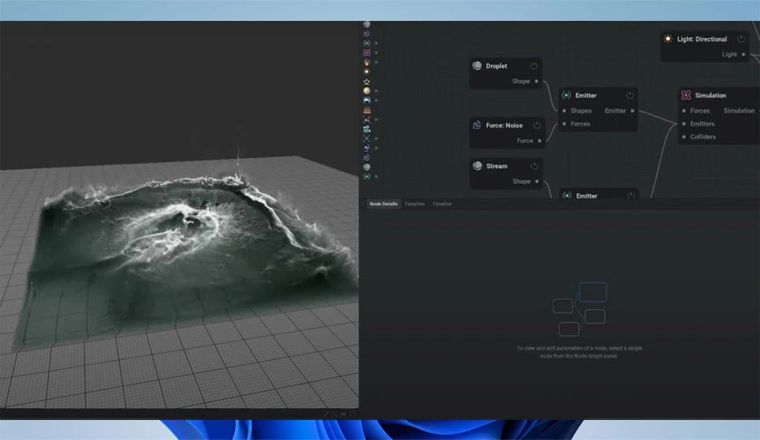The image size is (760, 440).
Task: Select the beige sphere icon in the palette
Action: tap(367, 91)
